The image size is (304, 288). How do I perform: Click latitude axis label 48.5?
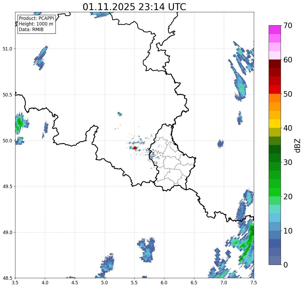(7, 278)
